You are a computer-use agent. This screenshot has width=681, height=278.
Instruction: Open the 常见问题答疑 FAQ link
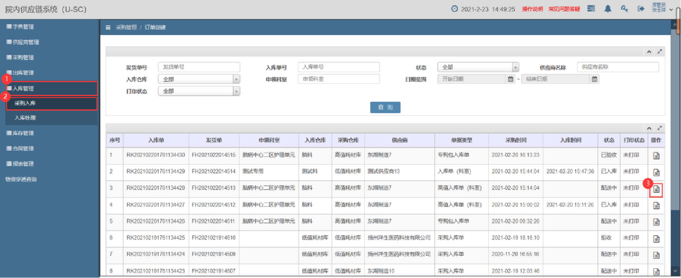click(x=564, y=9)
